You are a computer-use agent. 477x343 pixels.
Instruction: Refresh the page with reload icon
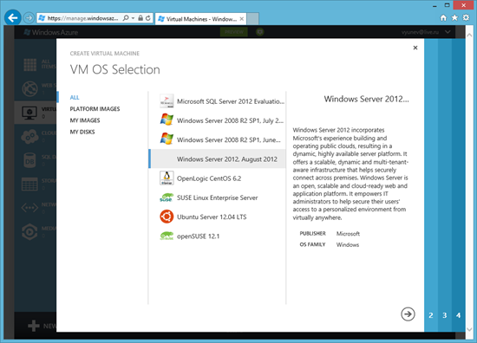pos(148,18)
